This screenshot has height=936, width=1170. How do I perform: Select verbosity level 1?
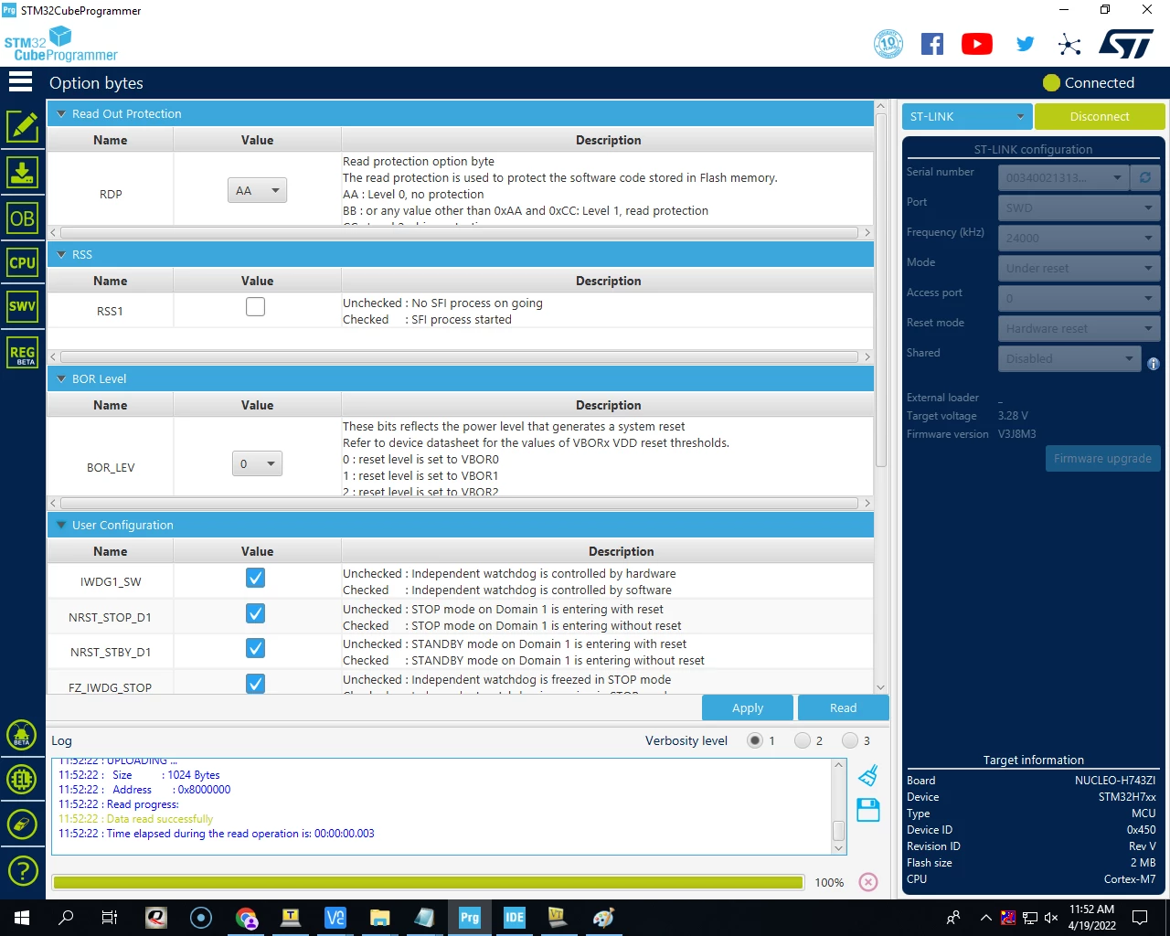[755, 740]
